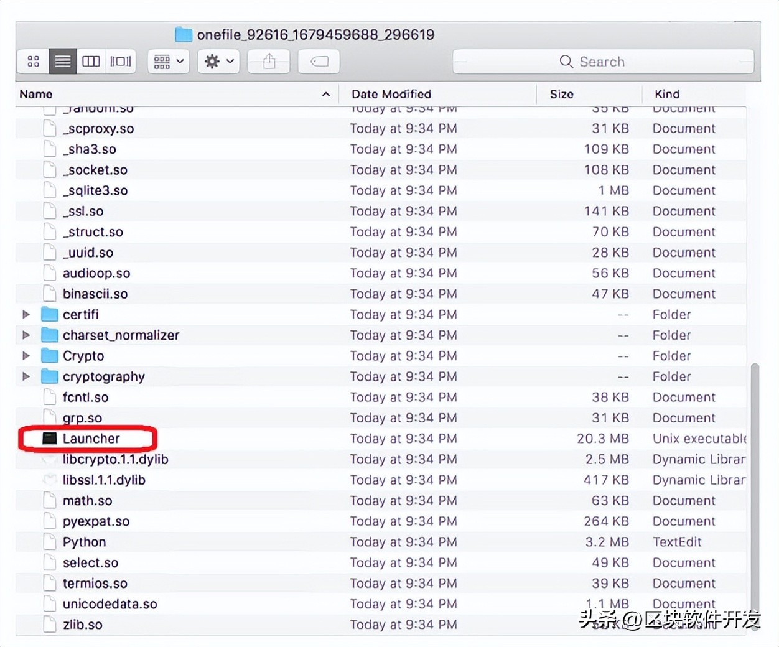
Task: Click the Share toolbar button
Action: (269, 61)
